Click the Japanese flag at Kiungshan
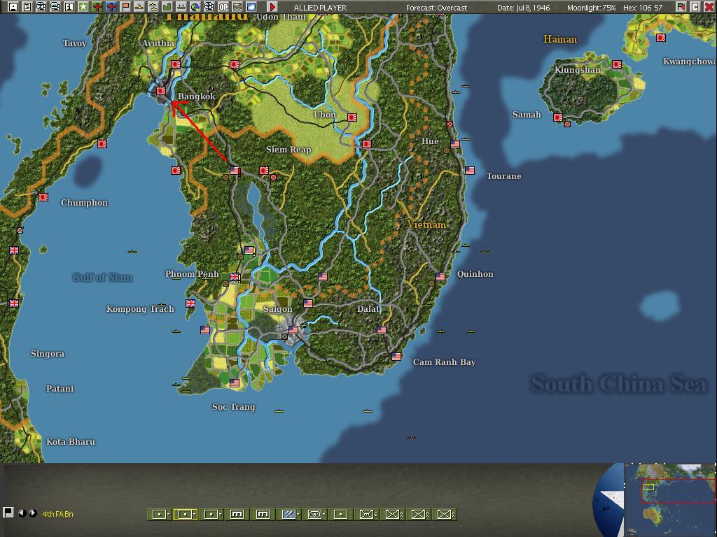The width and height of the screenshot is (717, 537). (x=617, y=64)
